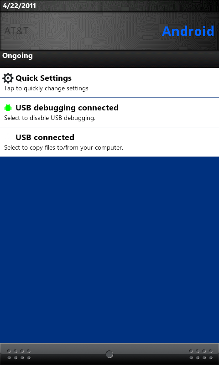This screenshot has height=365, width=219.
Task: Tap the 4/22/2011 date in the status bar
Action: pyautogui.click(x=19, y=5)
